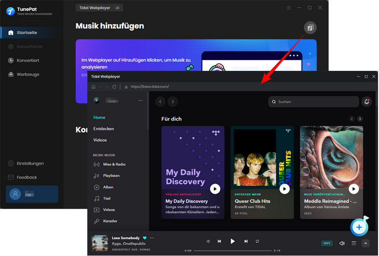The image size is (379, 256).
Task: Show previous Für dich items
Action: click(352, 119)
